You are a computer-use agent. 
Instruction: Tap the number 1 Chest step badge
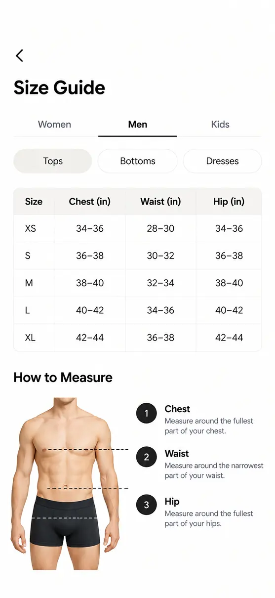click(x=146, y=413)
